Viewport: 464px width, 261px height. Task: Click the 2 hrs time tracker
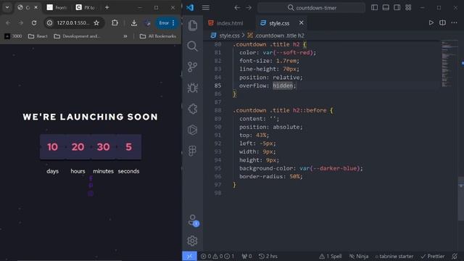(268, 256)
